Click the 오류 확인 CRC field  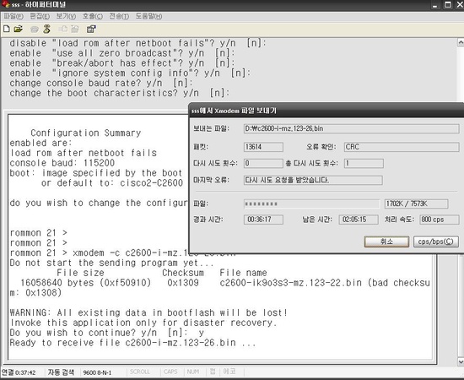tap(402, 147)
